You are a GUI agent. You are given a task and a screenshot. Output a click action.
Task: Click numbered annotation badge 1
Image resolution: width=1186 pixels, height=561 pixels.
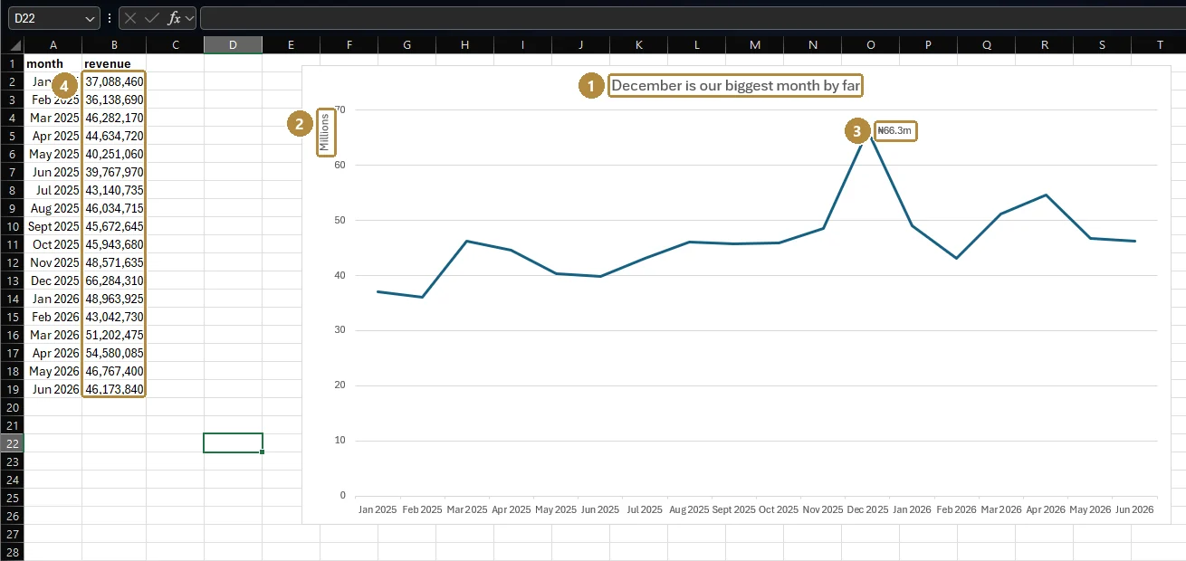tap(591, 86)
